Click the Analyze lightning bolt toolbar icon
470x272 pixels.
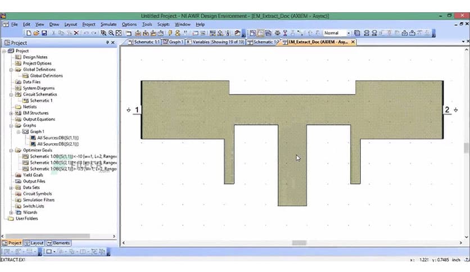[170, 33]
